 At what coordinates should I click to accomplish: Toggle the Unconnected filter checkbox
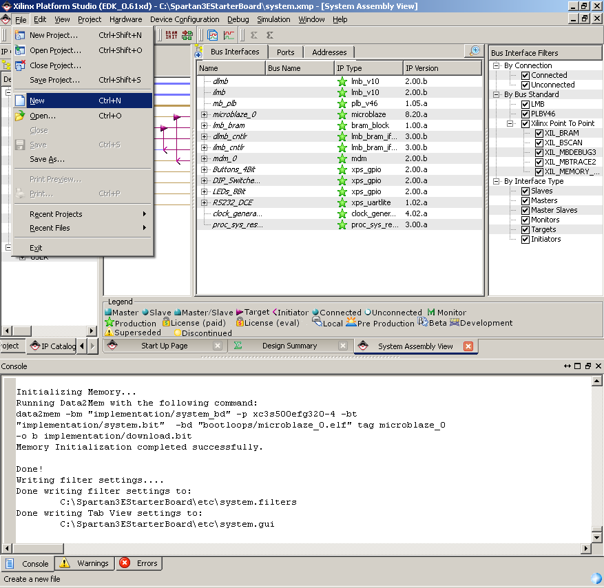[525, 85]
